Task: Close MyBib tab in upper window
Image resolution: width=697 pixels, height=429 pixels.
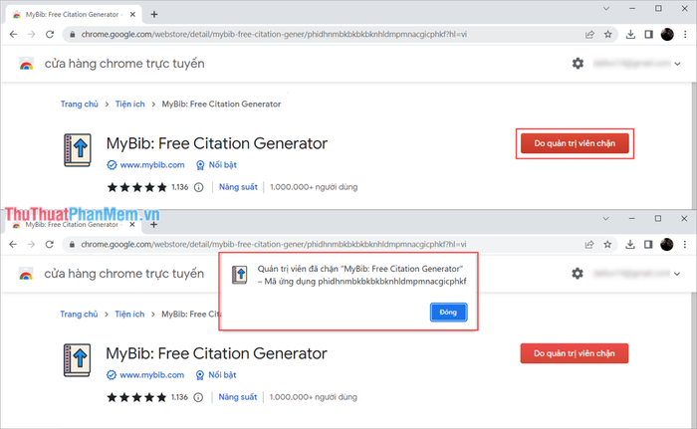Action: click(132, 14)
